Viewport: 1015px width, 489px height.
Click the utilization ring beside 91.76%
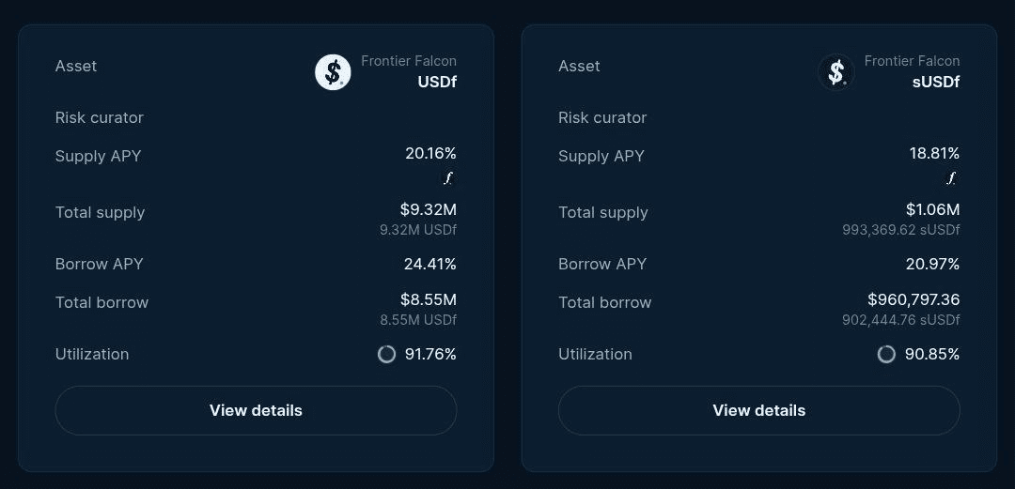tap(386, 354)
